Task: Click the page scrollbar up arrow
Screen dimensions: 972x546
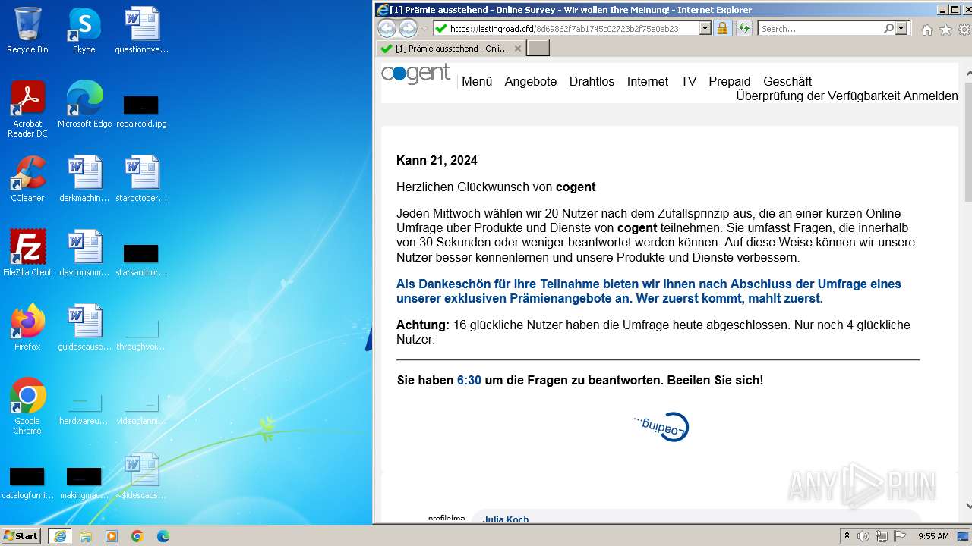Action: point(968,74)
